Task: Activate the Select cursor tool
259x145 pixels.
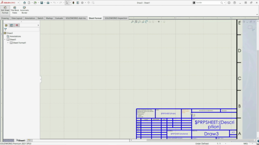Action: [x=67, y=3]
